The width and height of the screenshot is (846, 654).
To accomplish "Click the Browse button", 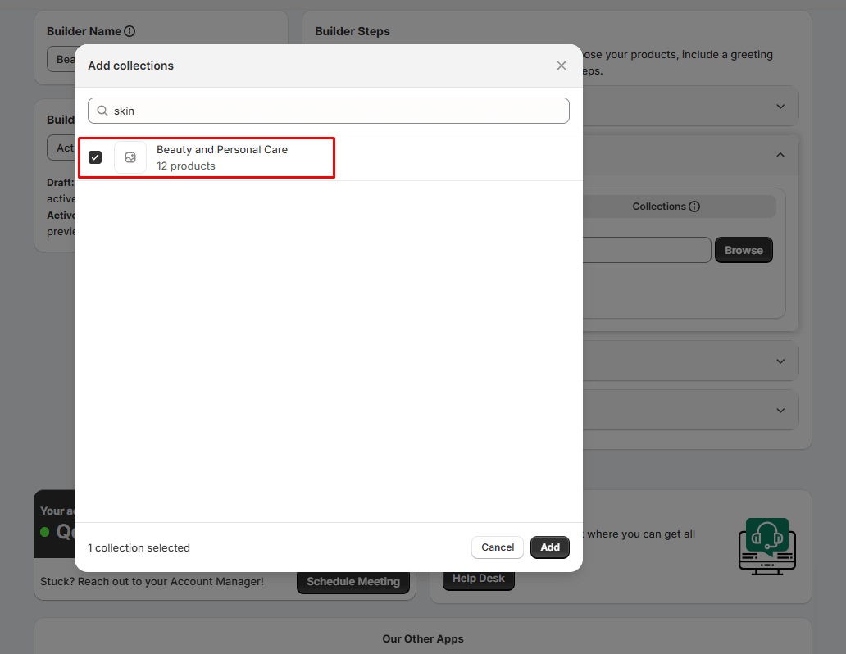I will point(744,251).
